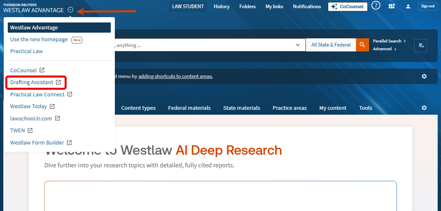
Task: Switch to the Federal materials tab
Action: (x=189, y=108)
